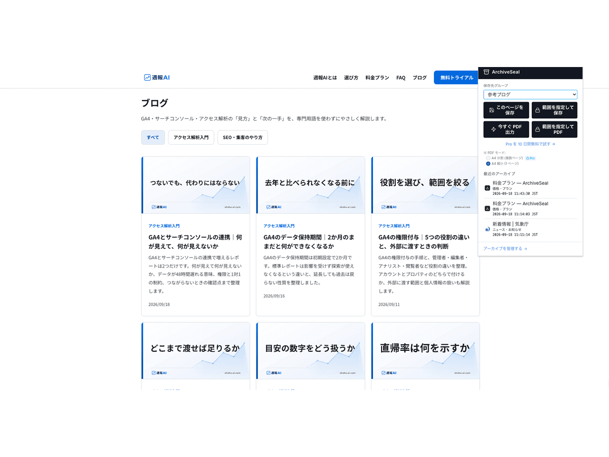Open thumbnail 役割を選び、範囲を絞る
Viewport: 609px width, 457px height.
(426, 185)
